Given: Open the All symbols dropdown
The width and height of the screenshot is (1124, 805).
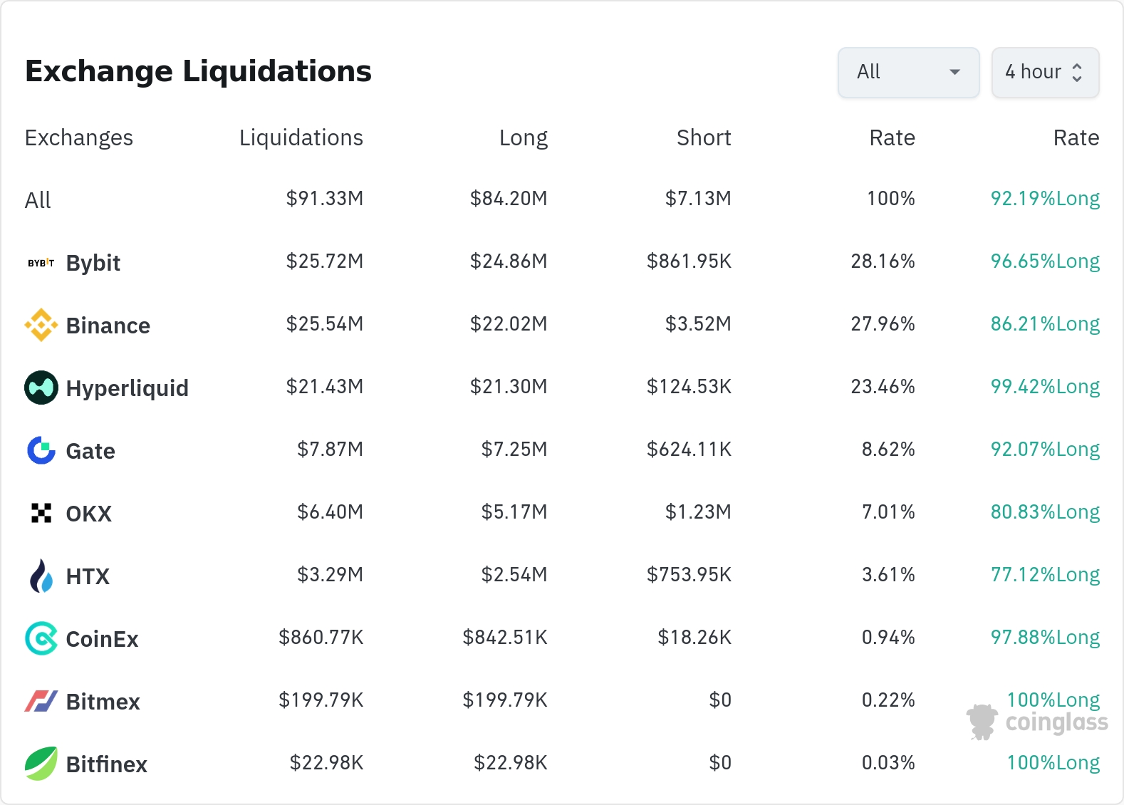Looking at the screenshot, I should [908, 72].
